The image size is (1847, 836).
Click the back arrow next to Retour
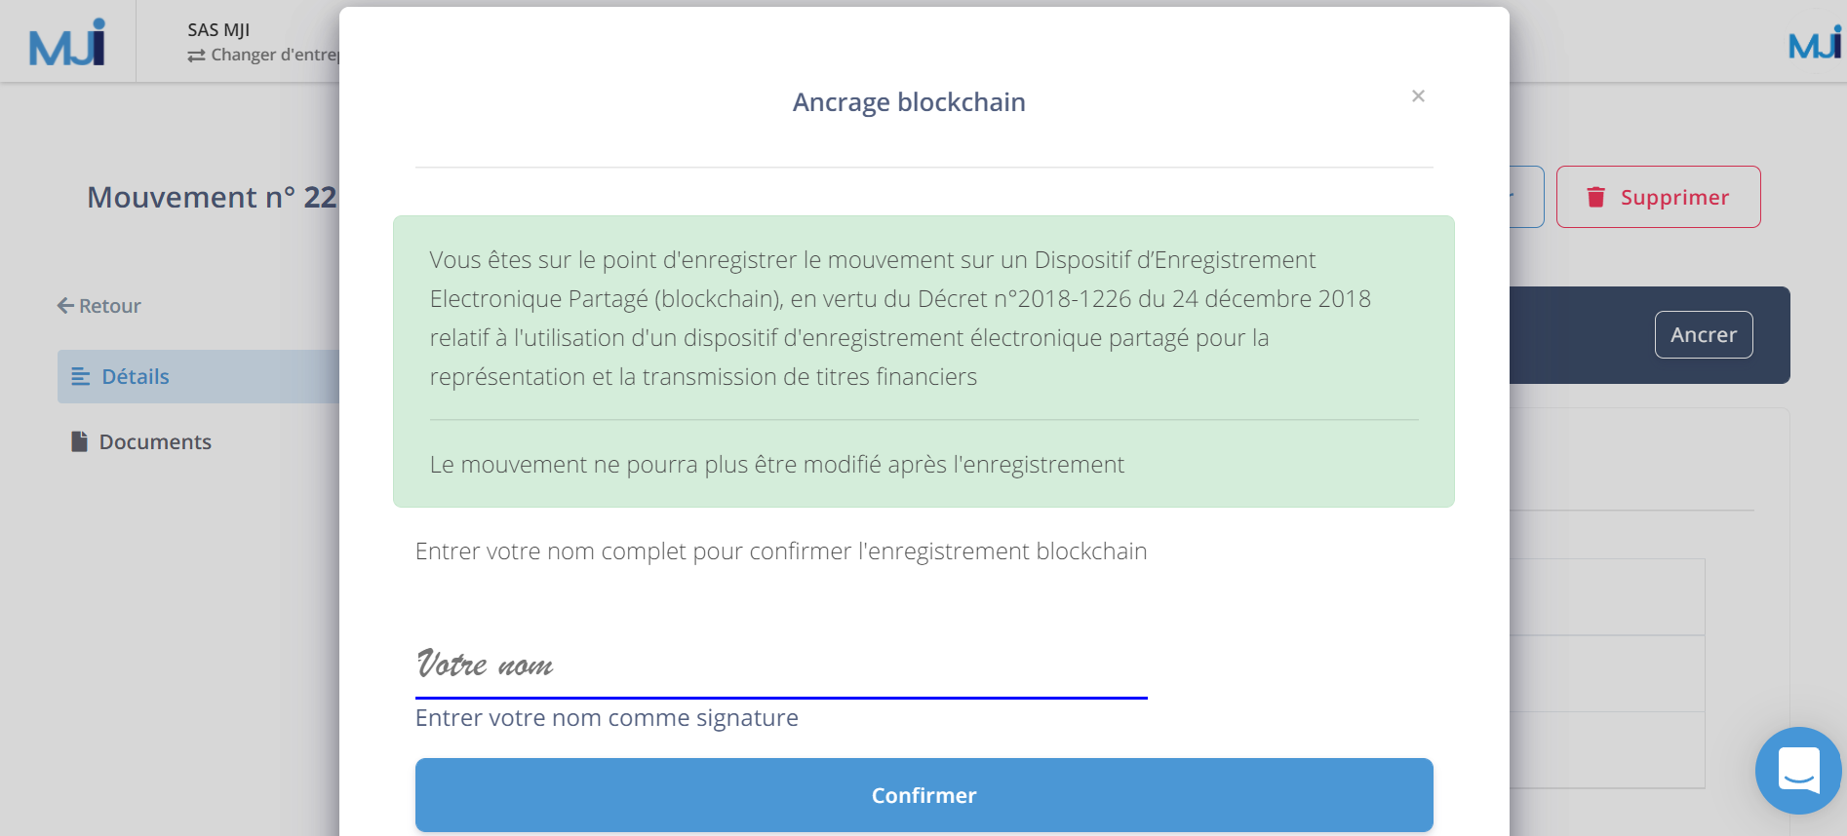coord(64,305)
